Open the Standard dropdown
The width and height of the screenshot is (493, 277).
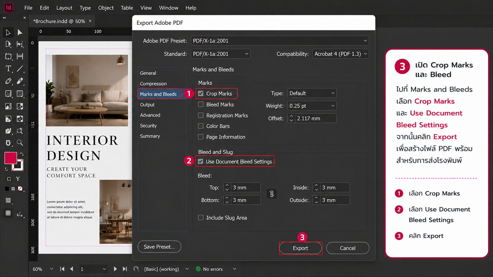pyautogui.click(x=221, y=54)
